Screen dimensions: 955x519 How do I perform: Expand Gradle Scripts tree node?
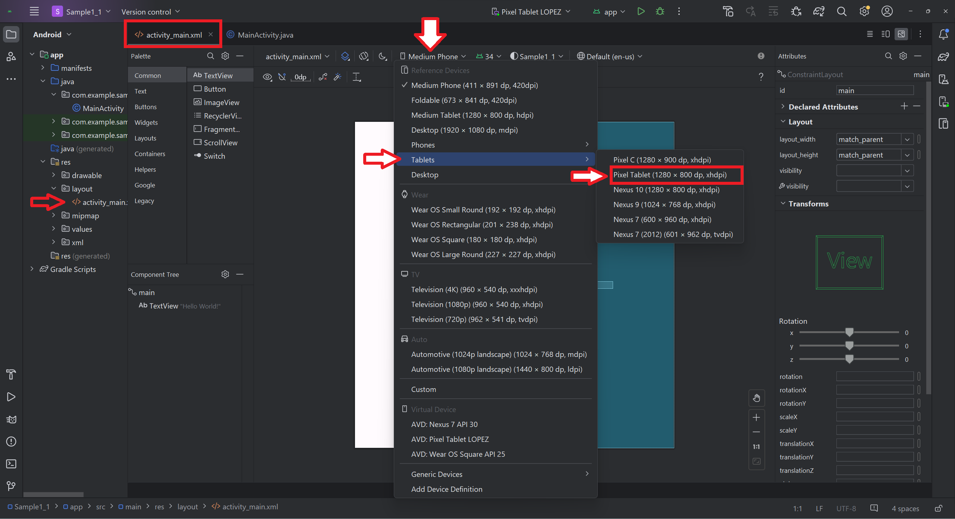(32, 269)
